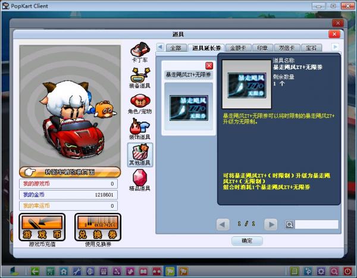Click the green back arrow in bottom toolbar

click(35, 271)
